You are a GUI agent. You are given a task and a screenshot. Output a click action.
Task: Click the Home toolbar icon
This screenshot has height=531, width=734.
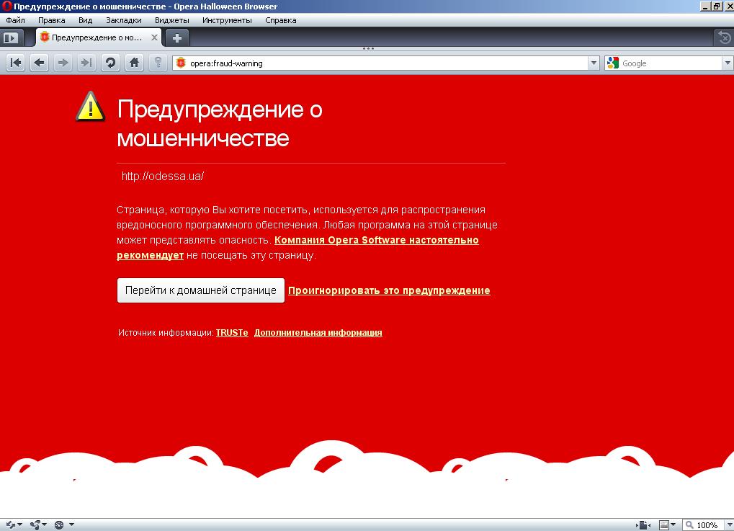134,63
